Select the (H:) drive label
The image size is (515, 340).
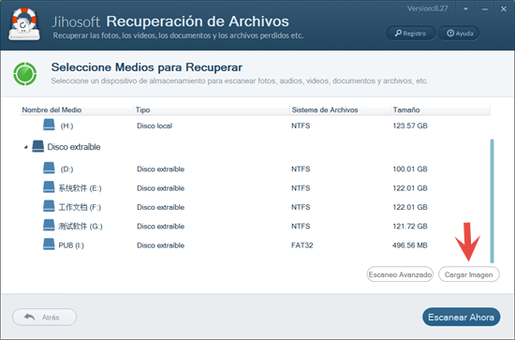pyautogui.click(x=66, y=126)
